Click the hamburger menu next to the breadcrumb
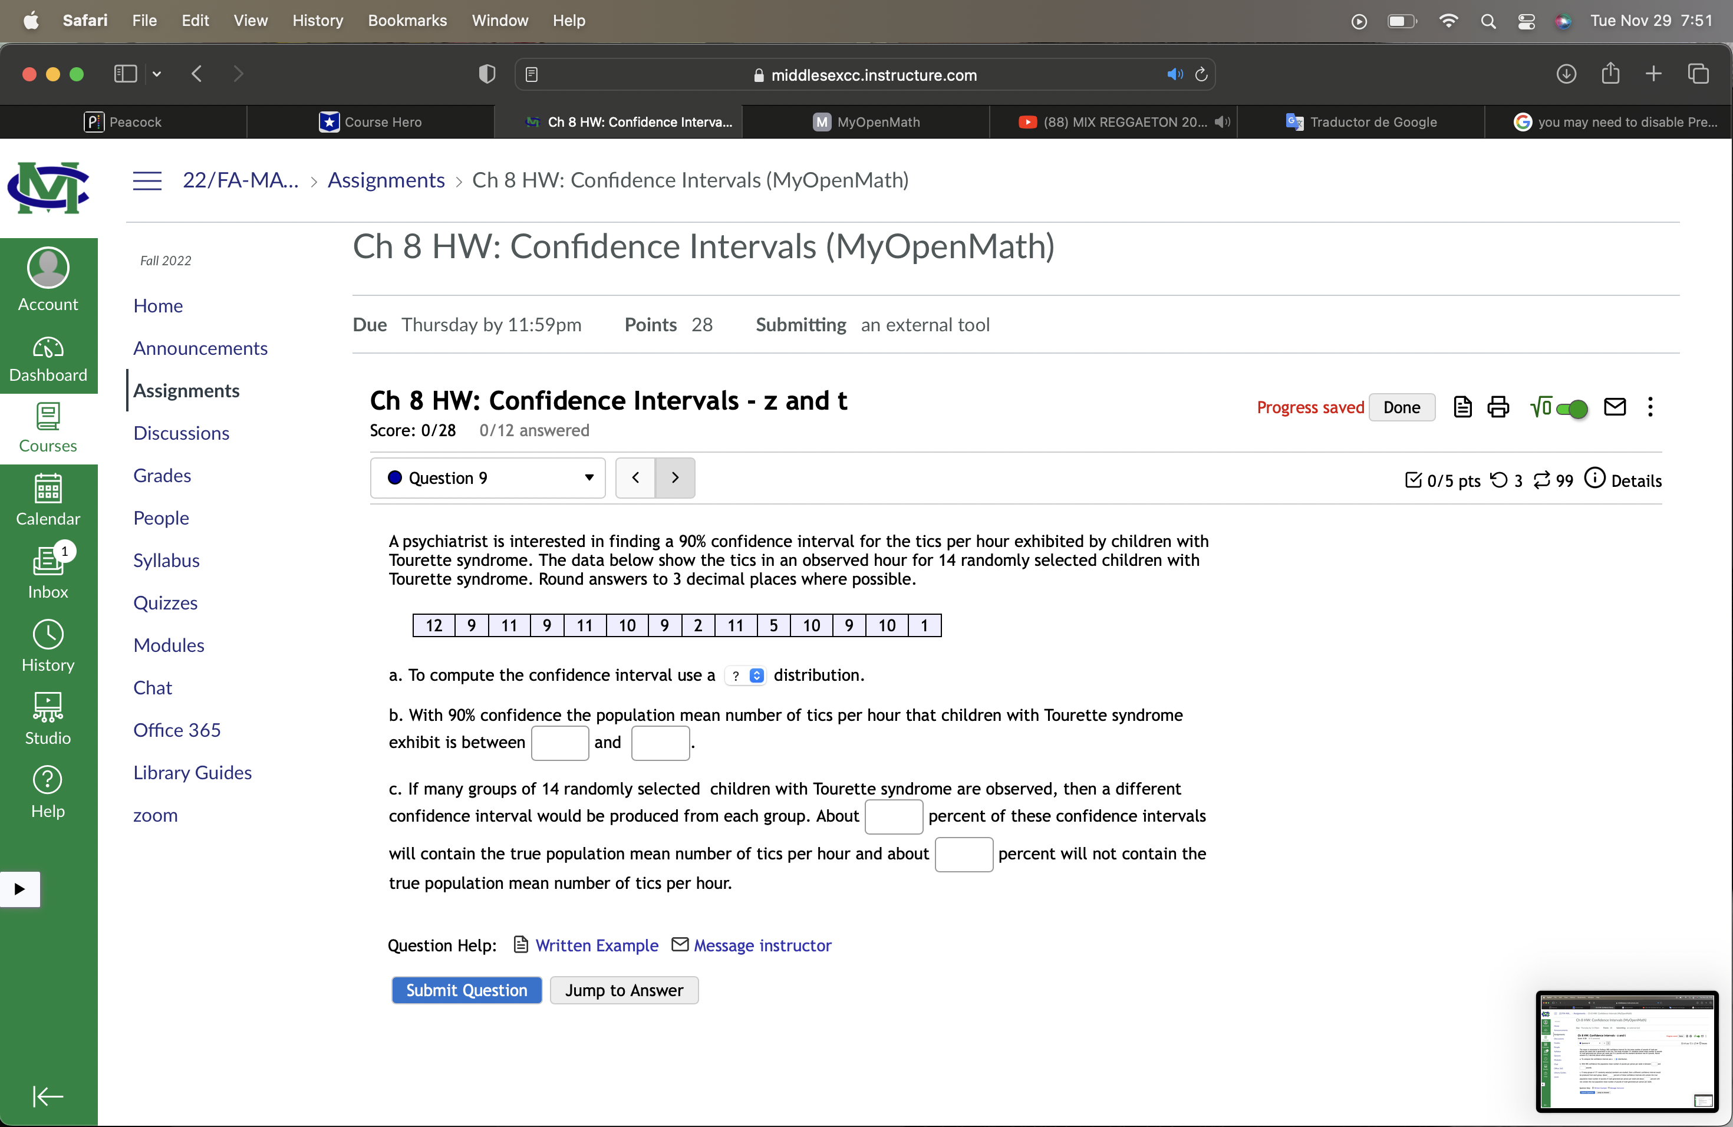The width and height of the screenshot is (1733, 1127). pyautogui.click(x=146, y=180)
